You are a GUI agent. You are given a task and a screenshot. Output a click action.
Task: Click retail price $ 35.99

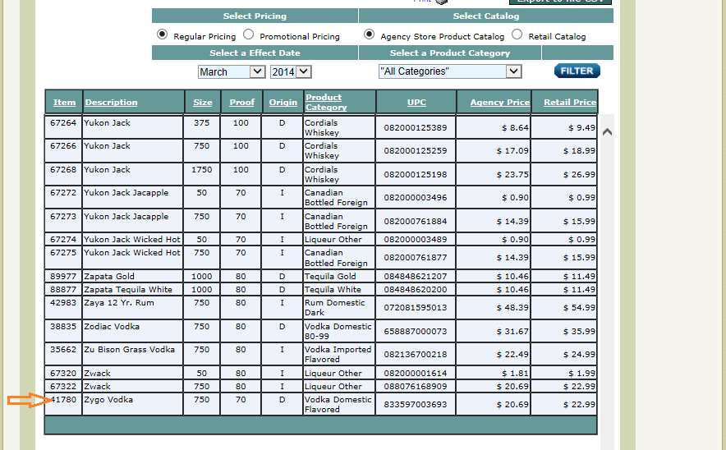click(x=579, y=332)
